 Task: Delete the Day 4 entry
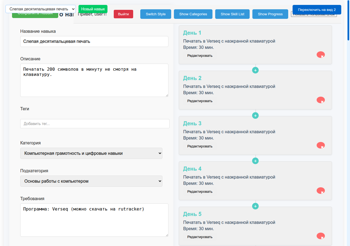[x=320, y=191]
